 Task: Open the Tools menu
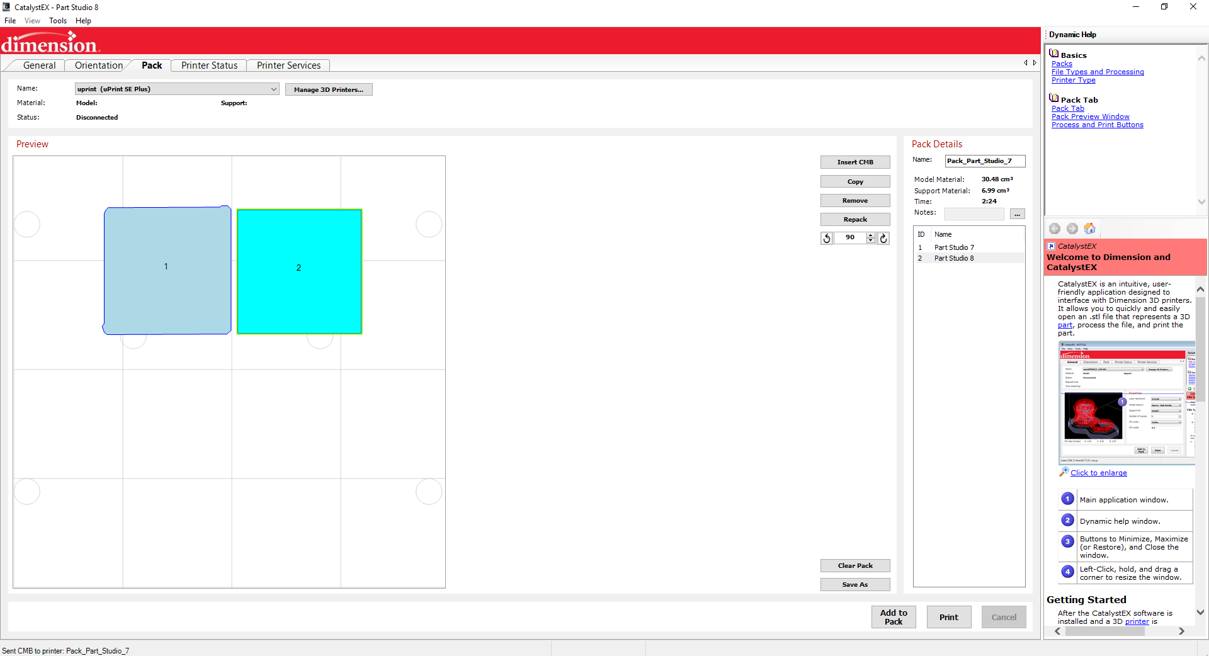point(58,21)
